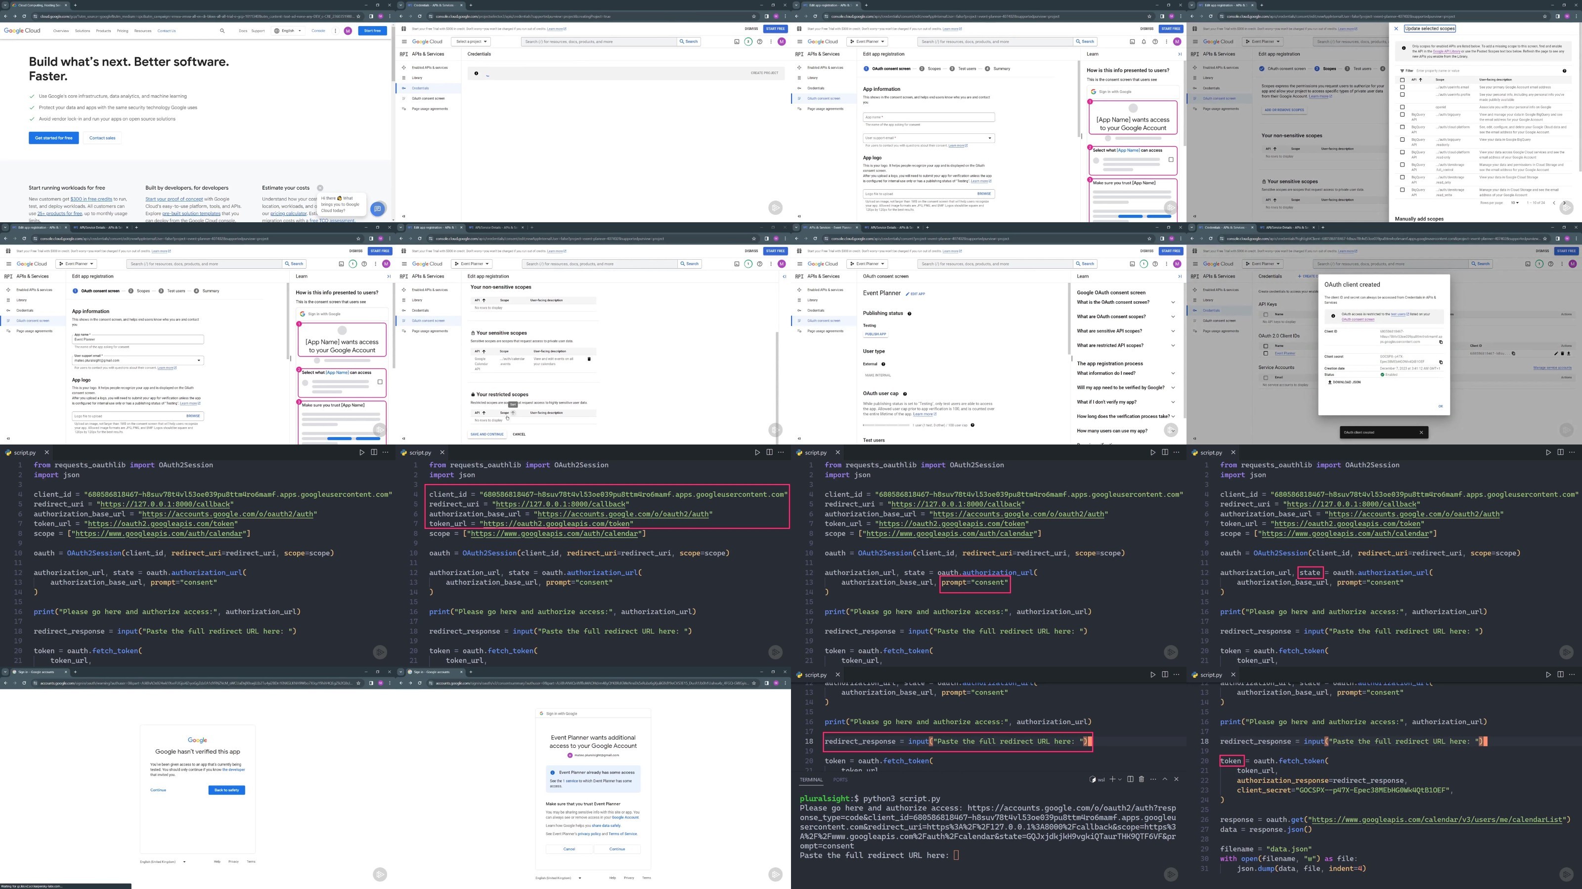Run script.py from editor above the terminal
Image resolution: width=1582 pixels, height=889 pixels.
1153,674
